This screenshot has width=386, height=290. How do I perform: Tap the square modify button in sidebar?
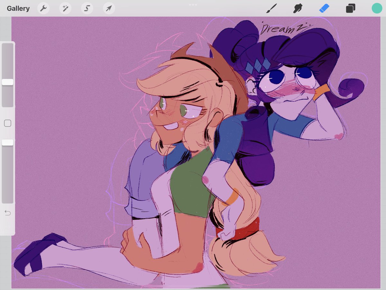(x=8, y=123)
